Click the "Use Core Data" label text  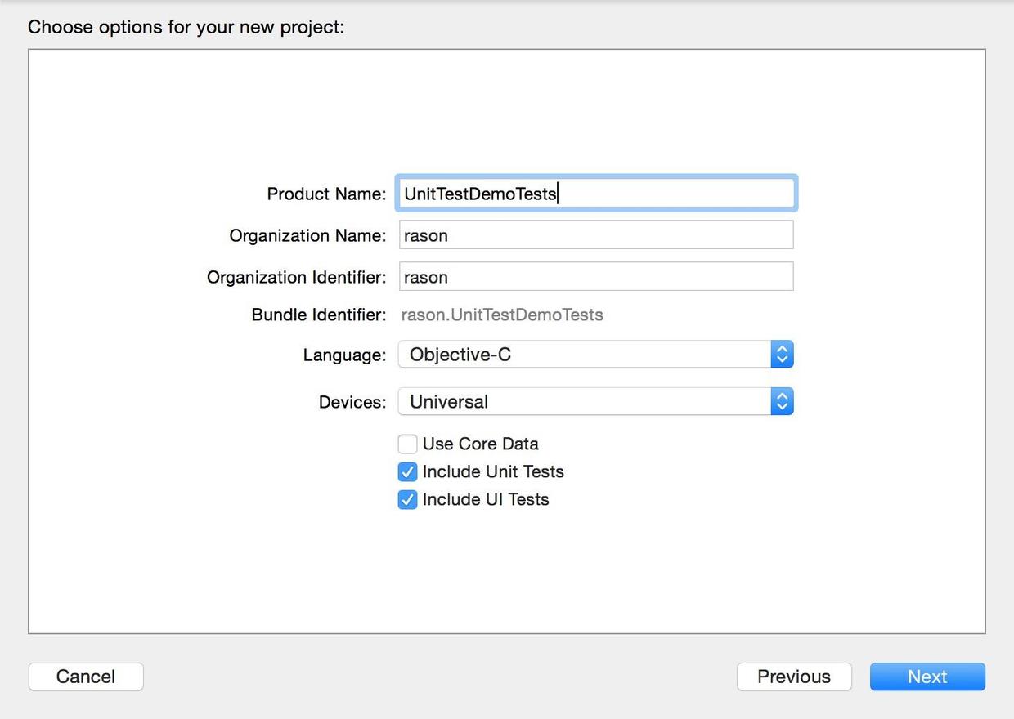[480, 444]
